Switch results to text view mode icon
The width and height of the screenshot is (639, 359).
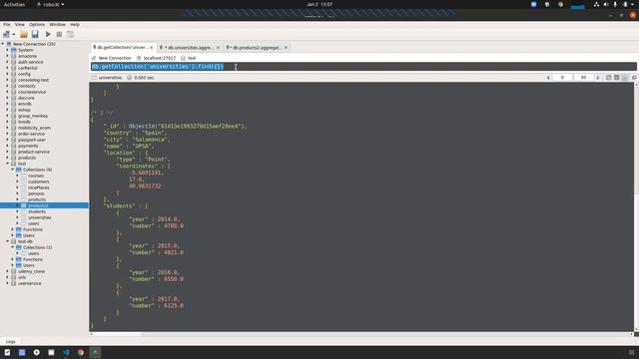[625, 78]
